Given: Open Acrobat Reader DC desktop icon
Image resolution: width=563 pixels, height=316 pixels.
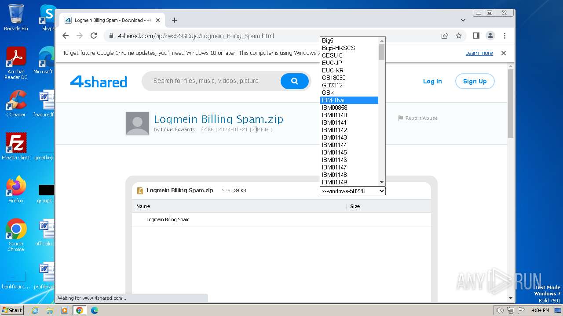Looking at the screenshot, I should click(16, 63).
